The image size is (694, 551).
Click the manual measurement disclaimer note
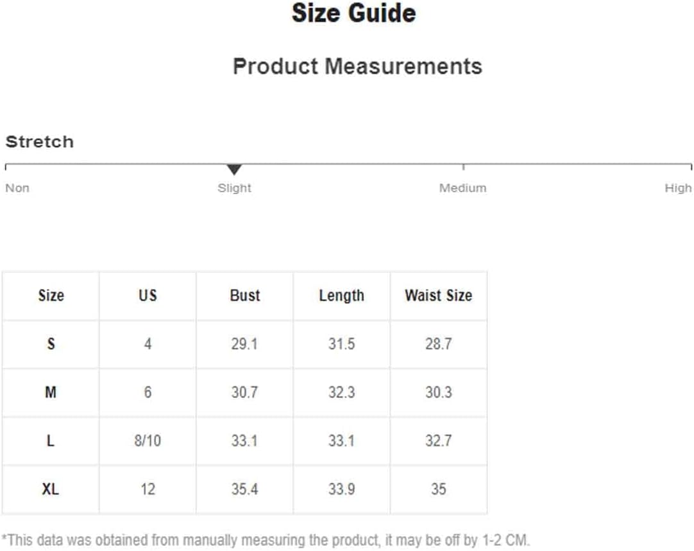coord(266,539)
